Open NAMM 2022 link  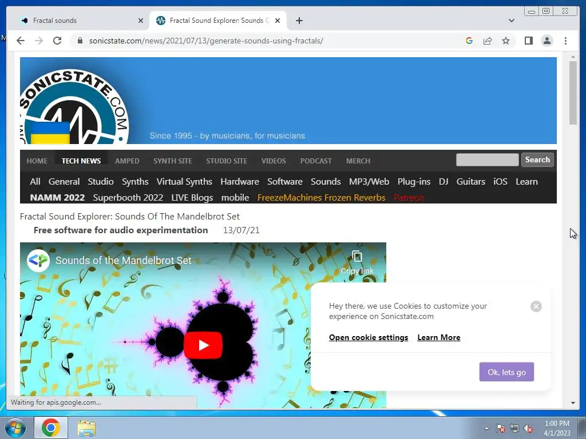coord(57,197)
